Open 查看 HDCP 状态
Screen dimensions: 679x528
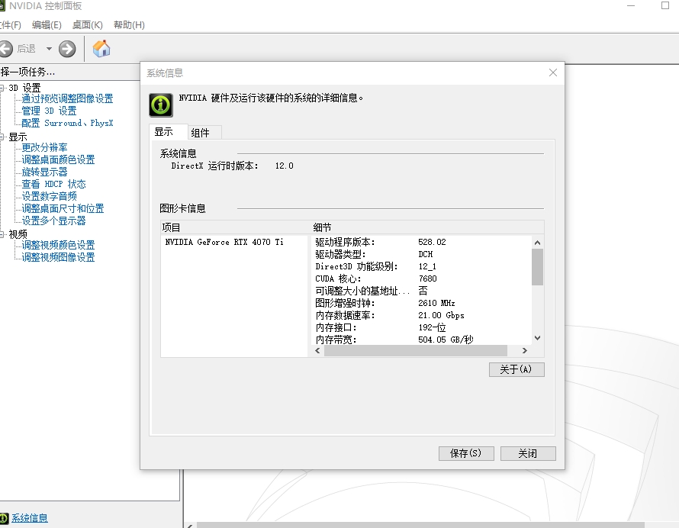click(53, 184)
